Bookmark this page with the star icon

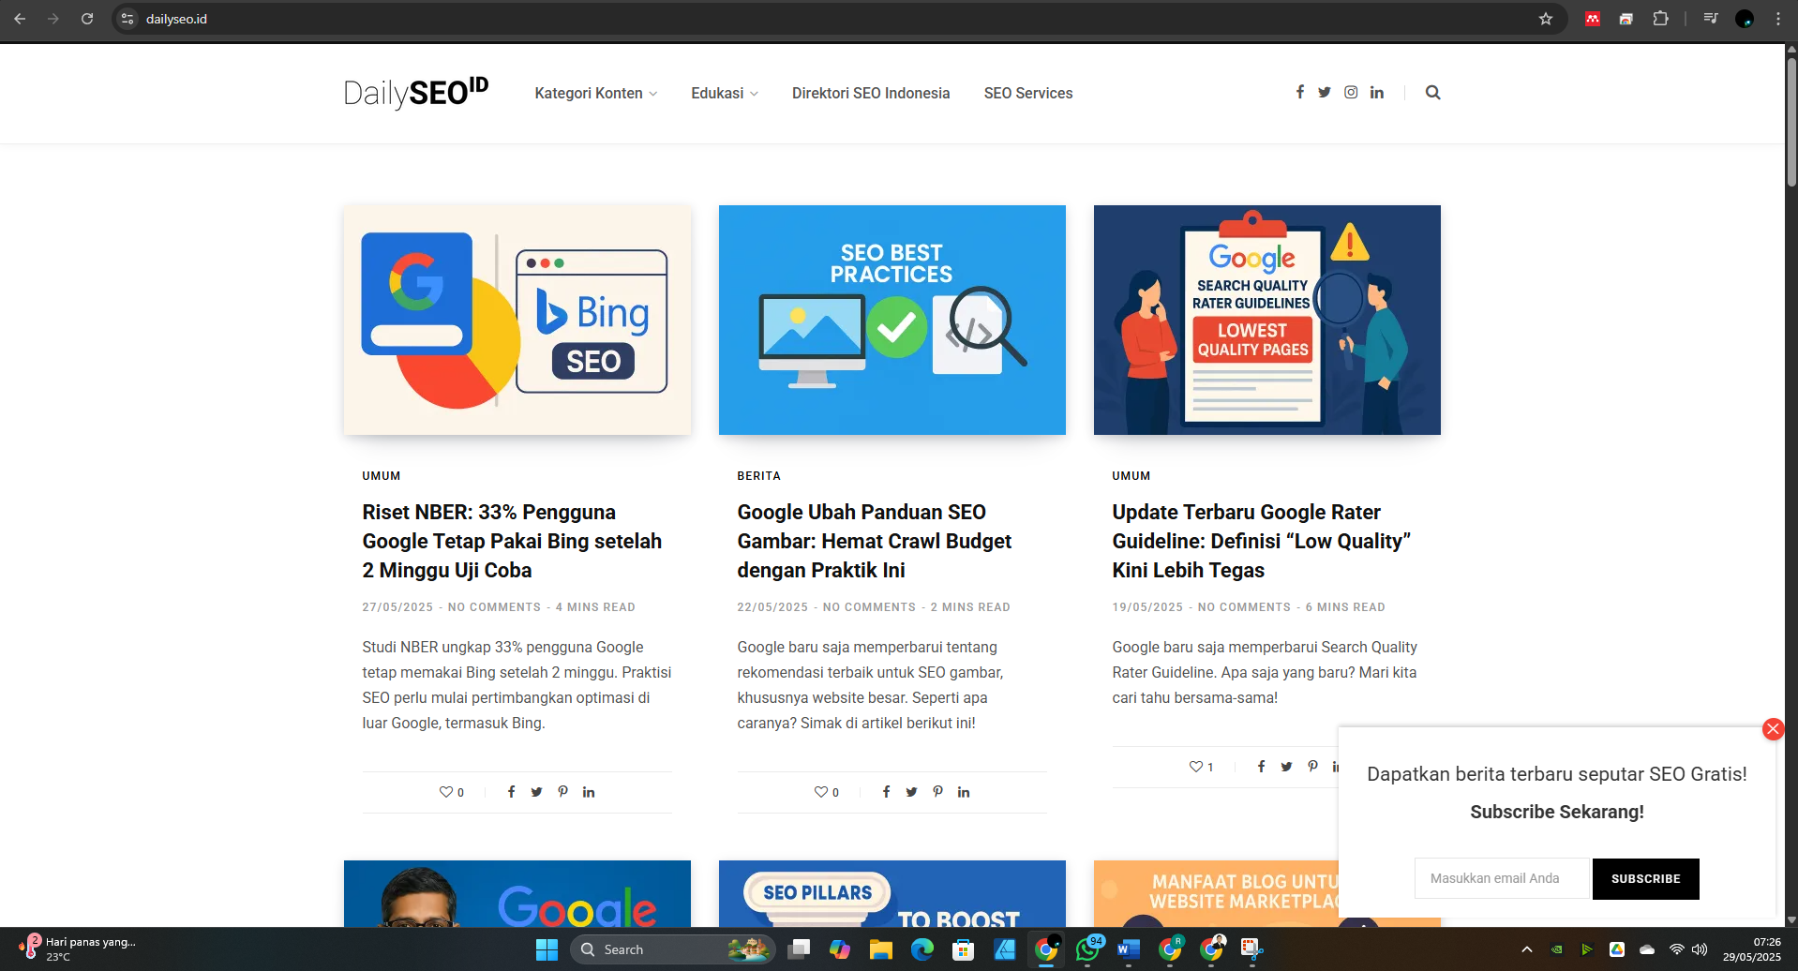(x=1546, y=19)
